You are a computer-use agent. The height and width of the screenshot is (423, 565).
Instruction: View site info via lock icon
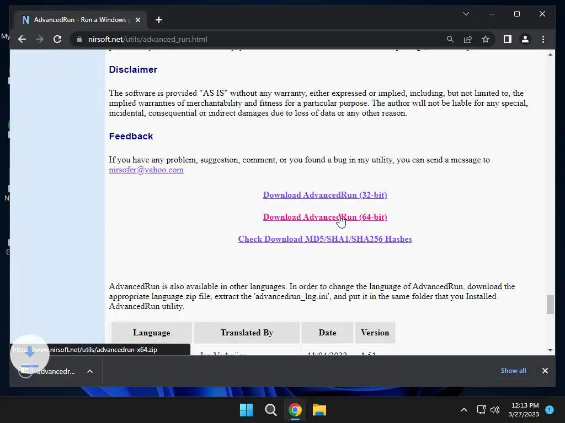(x=79, y=39)
